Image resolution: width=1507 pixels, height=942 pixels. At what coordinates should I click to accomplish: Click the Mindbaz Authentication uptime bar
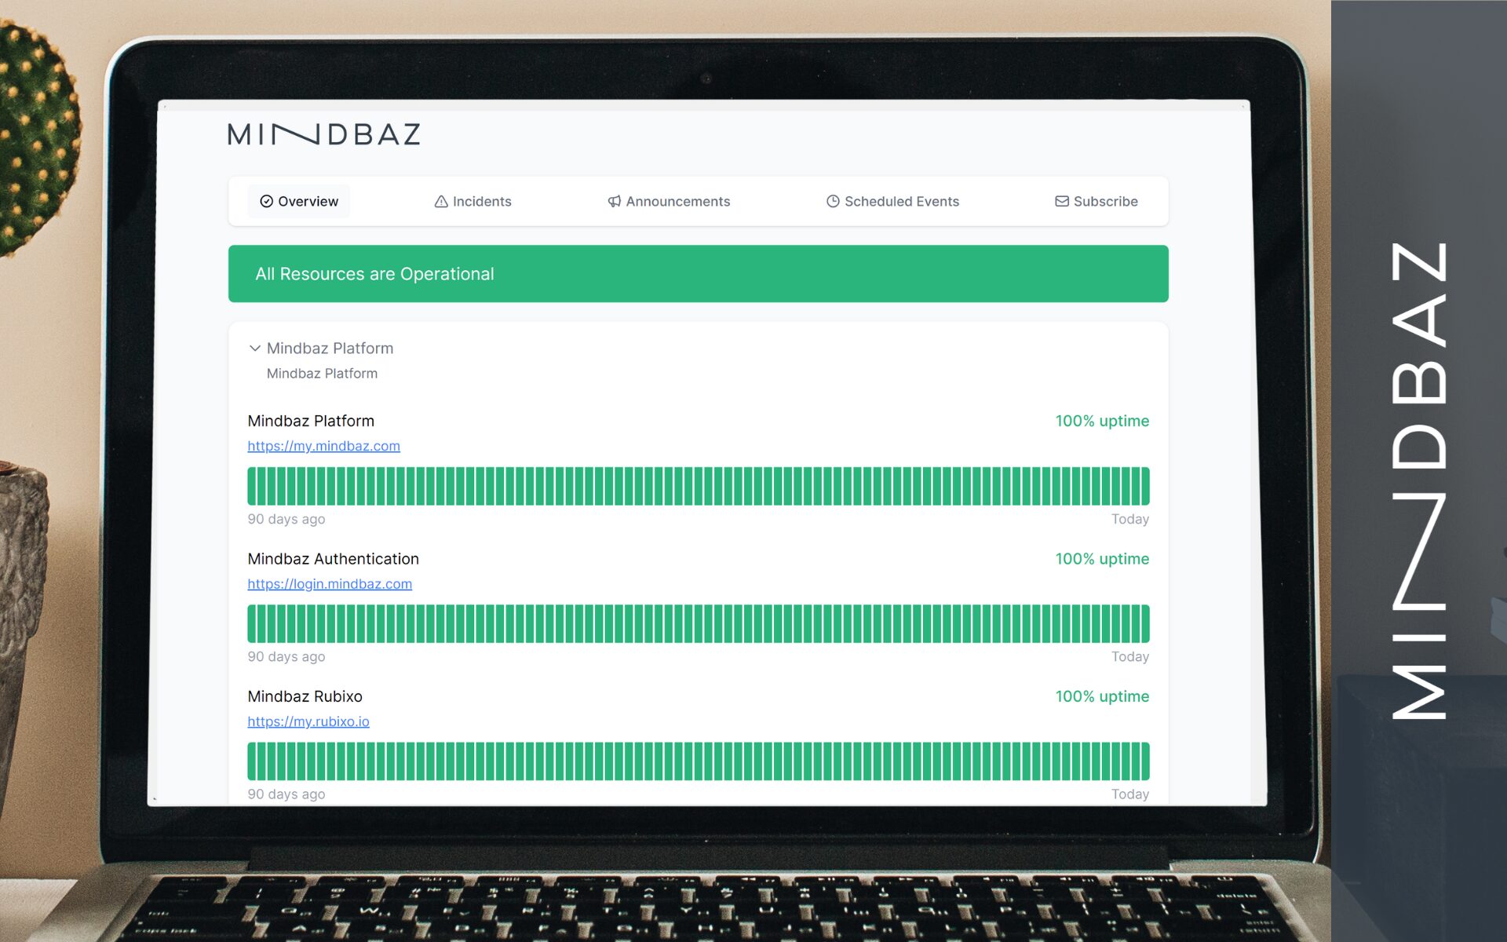point(698,624)
